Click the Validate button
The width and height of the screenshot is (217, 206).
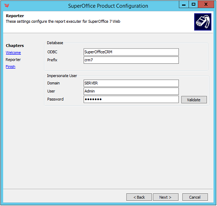(194, 100)
